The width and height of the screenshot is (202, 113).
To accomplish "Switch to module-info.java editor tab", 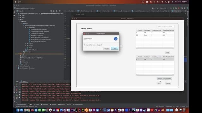I will point(150,11).
